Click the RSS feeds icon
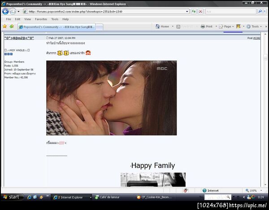269x210 pixels. 178,26
